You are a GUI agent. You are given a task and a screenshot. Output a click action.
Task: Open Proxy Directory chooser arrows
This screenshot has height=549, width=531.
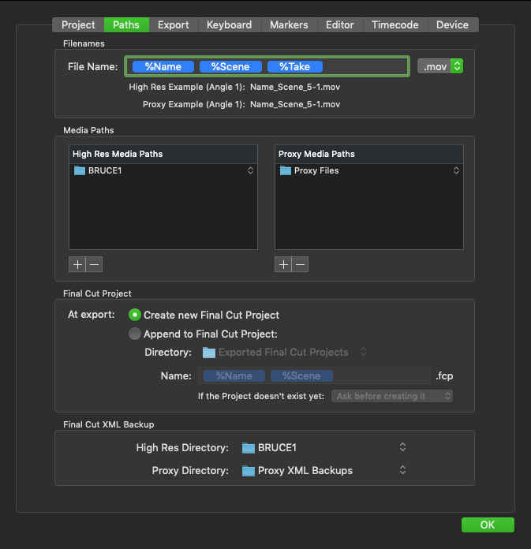click(403, 470)
